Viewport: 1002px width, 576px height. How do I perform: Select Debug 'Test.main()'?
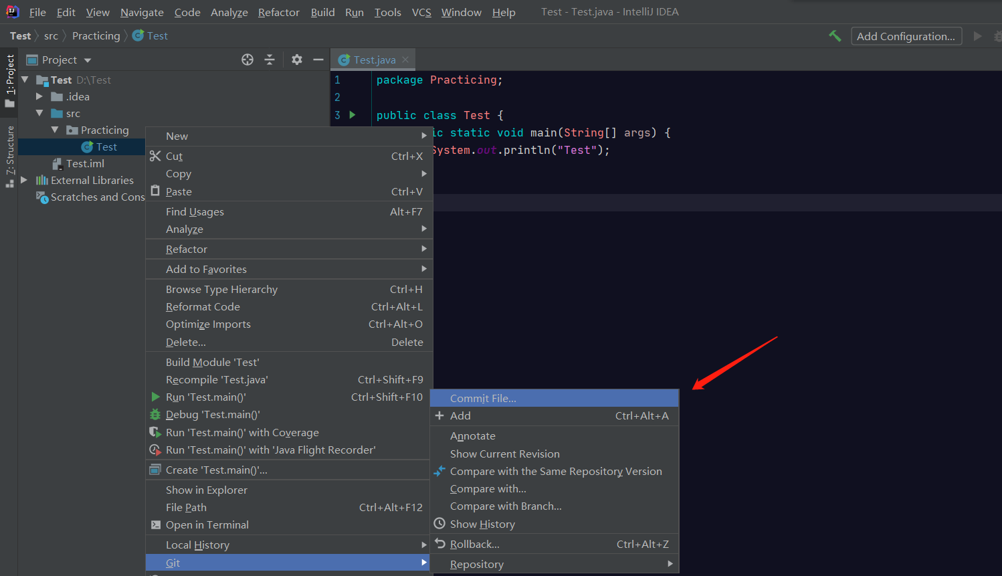[x=289, y=414]
